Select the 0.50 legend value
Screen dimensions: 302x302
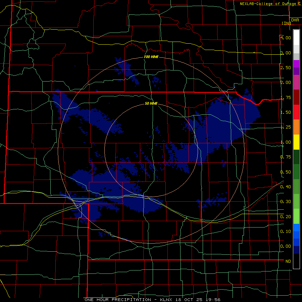[286, 172]
